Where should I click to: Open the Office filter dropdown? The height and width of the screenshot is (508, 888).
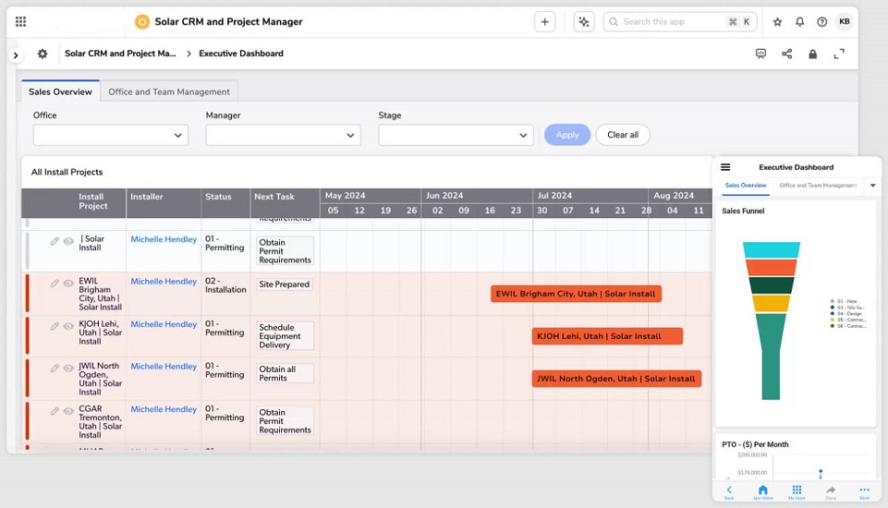click(111, 135)
